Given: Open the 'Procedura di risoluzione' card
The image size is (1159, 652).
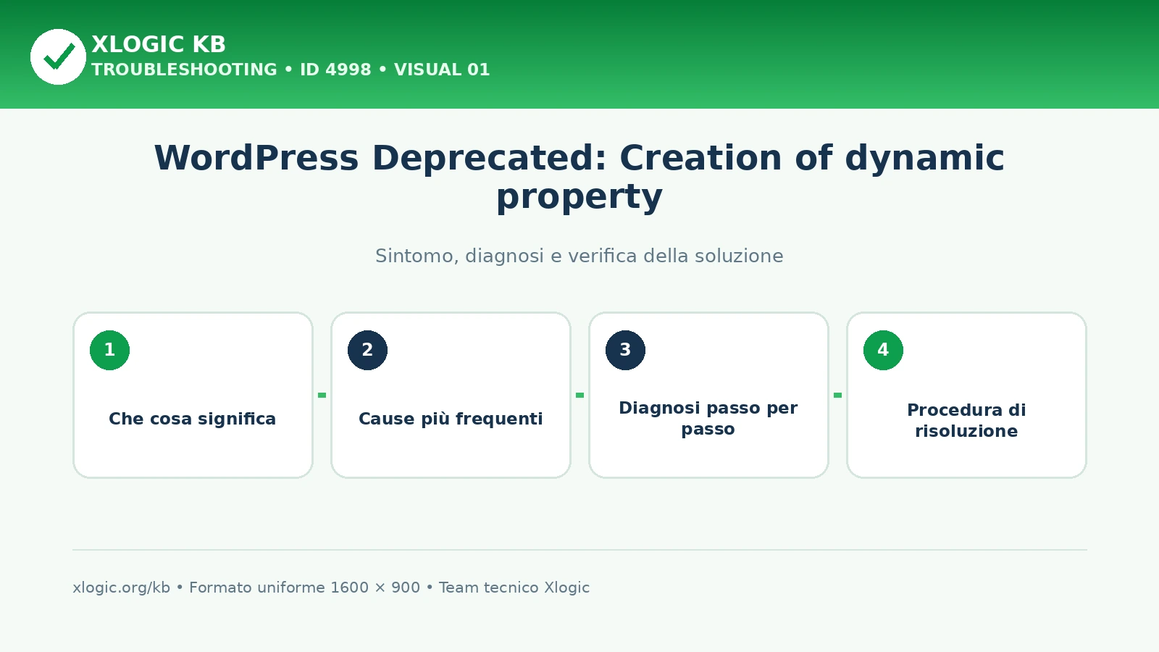Looking at the screenshot, I should tap(966, 395).
